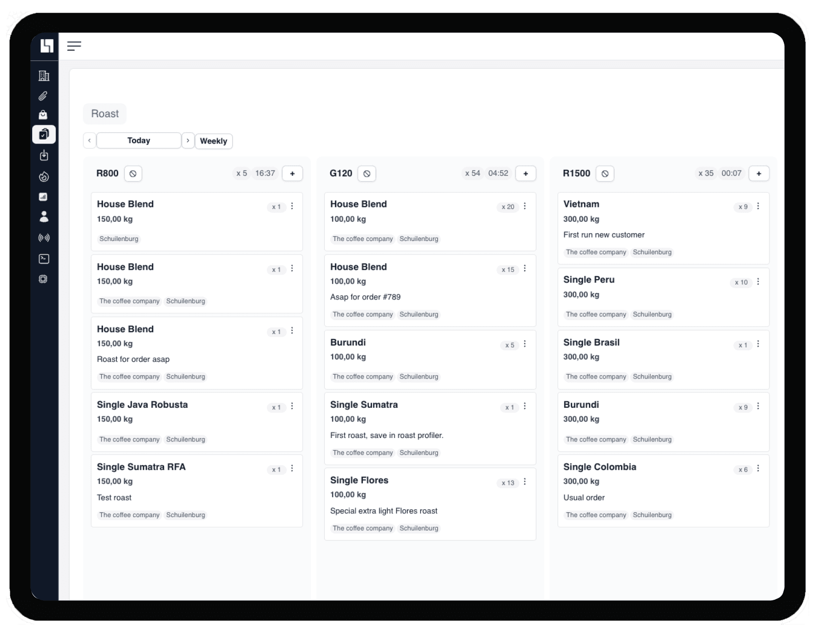Expand the three-dot menu on Single Java Robusta

[292, 406]
